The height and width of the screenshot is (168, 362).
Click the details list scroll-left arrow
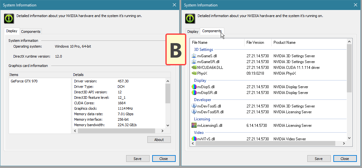[75, 131]
